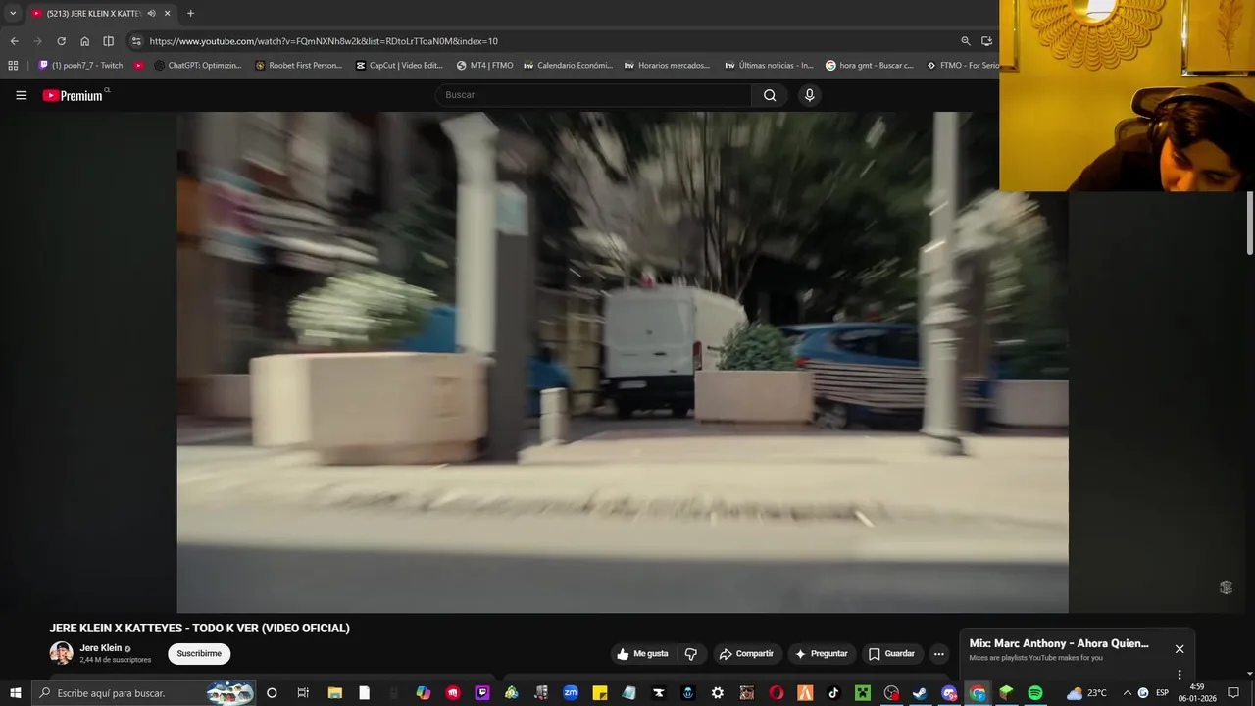Open the CapCut Video Edit bookmark
Screen dimensions: 1255x706
(400, 66)
